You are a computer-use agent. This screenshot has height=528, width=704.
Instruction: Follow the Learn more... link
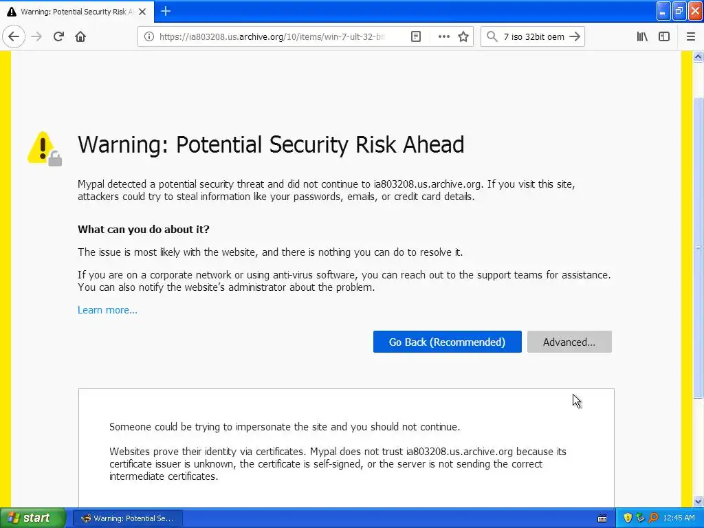point(107,310)
